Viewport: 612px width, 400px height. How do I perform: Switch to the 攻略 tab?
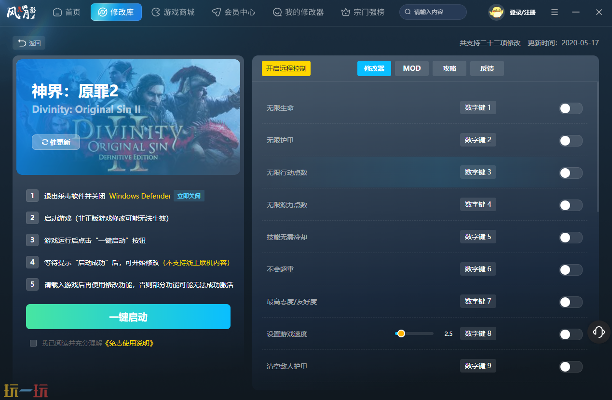449,68
